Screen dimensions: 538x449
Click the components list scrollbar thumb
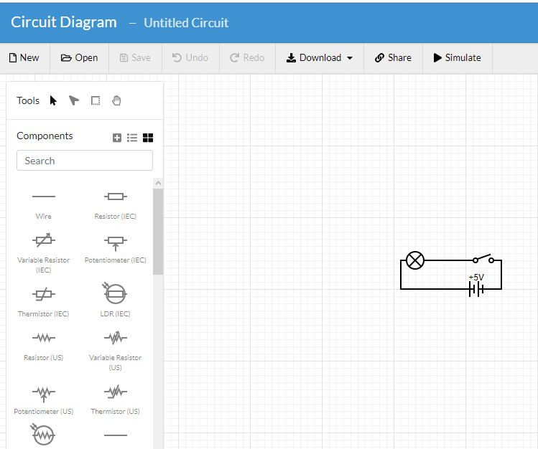tap(158, 232)
